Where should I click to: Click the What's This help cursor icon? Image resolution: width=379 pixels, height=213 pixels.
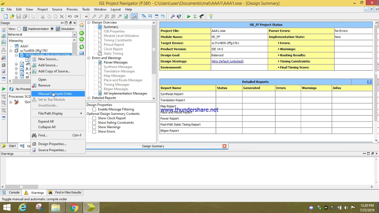click(179, 17)
